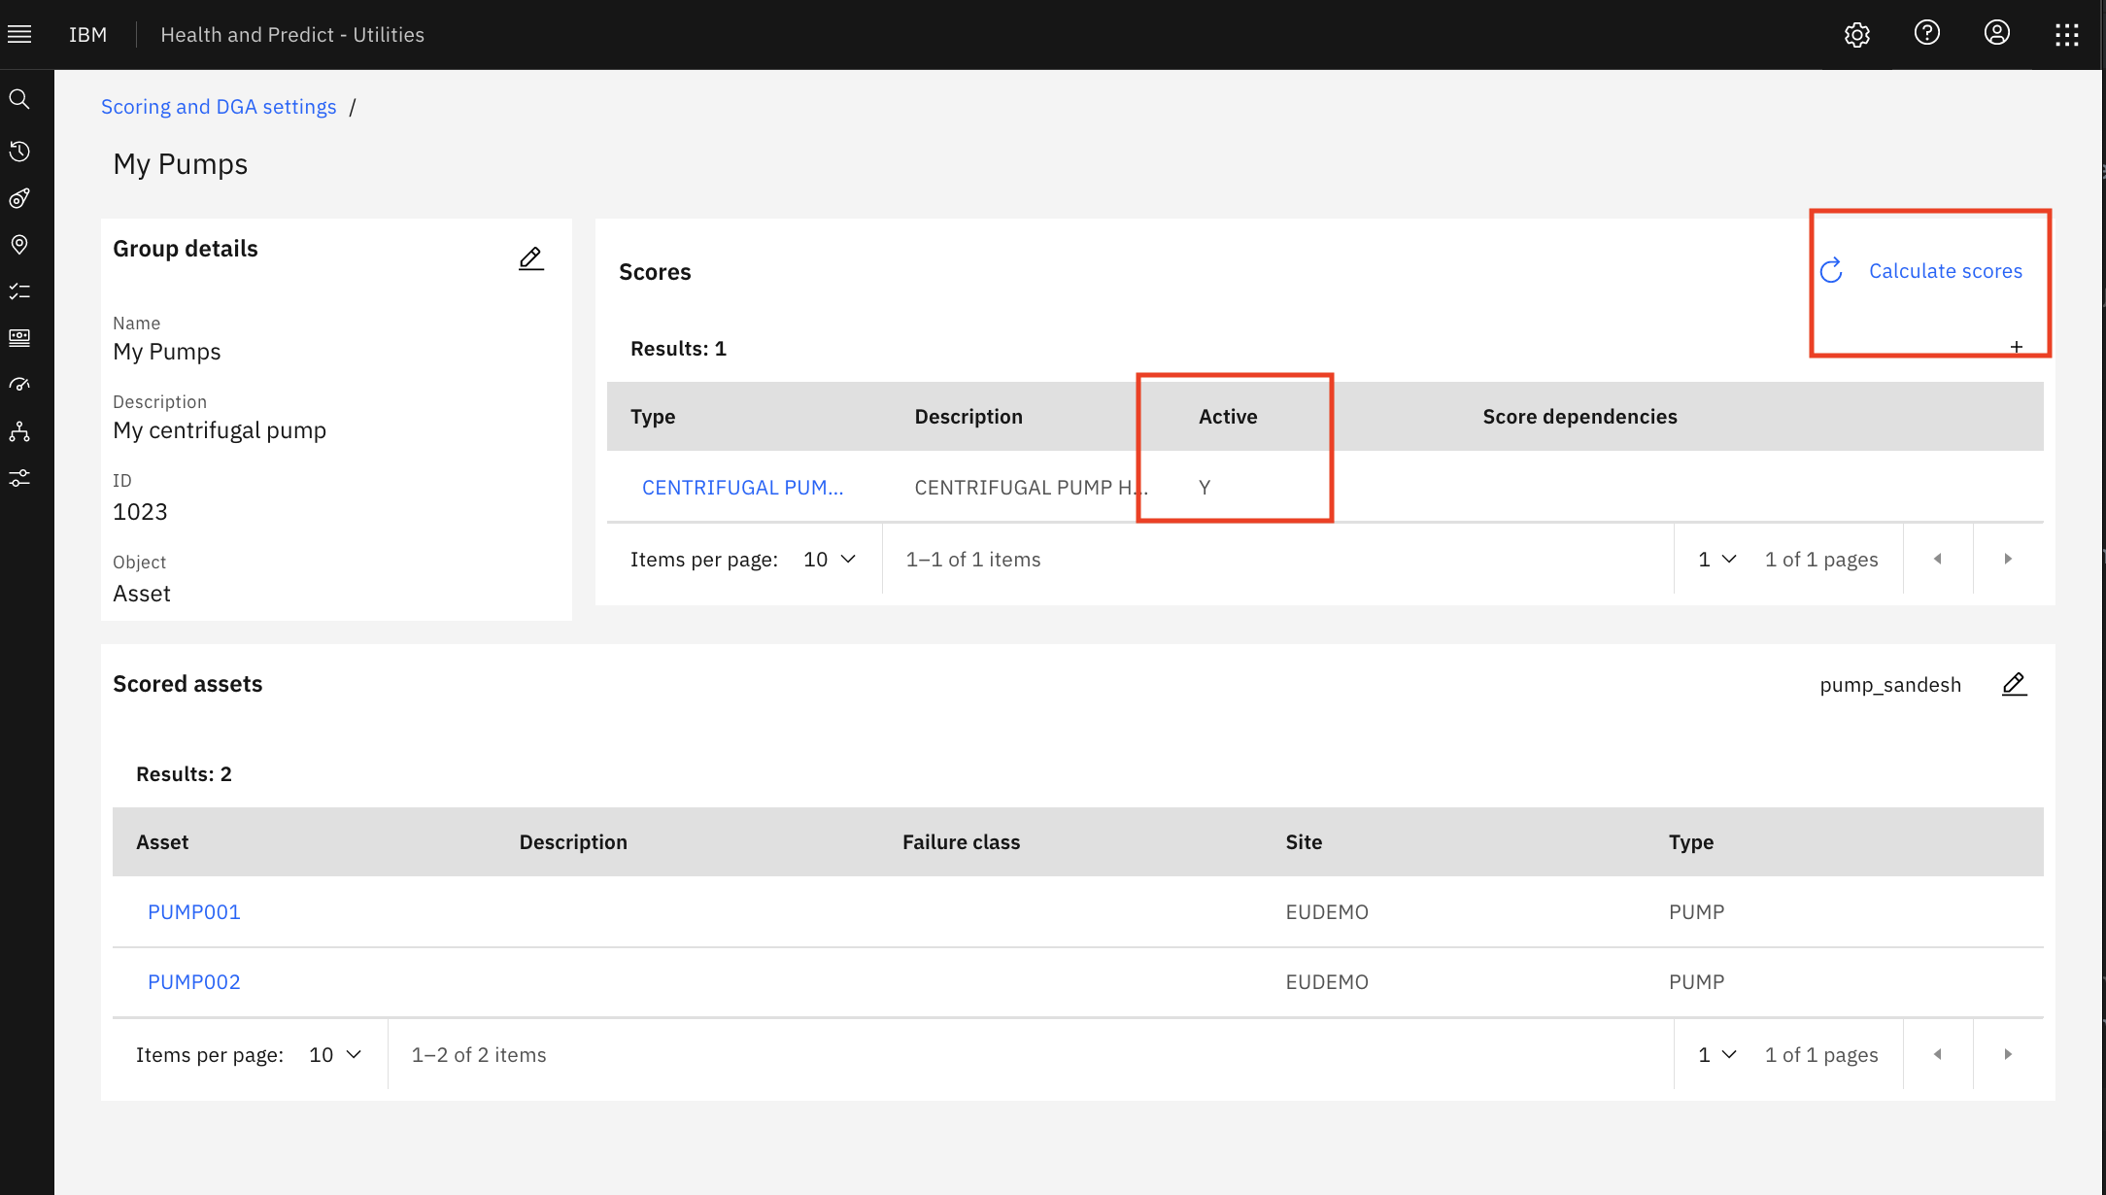Open asset PUMP001
Image resolution: width=2106 pixels, height=1195 pixels.
[x=193, y=912]
